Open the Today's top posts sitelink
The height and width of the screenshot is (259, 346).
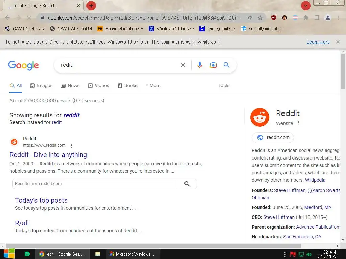coord(41,200)
